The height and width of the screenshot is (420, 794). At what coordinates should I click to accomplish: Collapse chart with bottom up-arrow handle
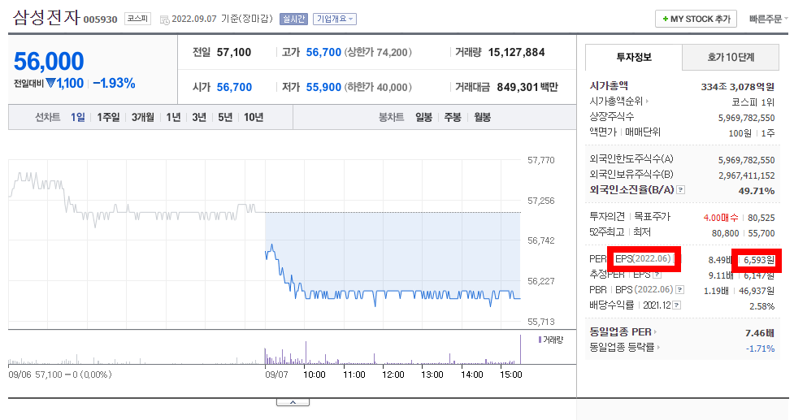[x=293, y=402]
